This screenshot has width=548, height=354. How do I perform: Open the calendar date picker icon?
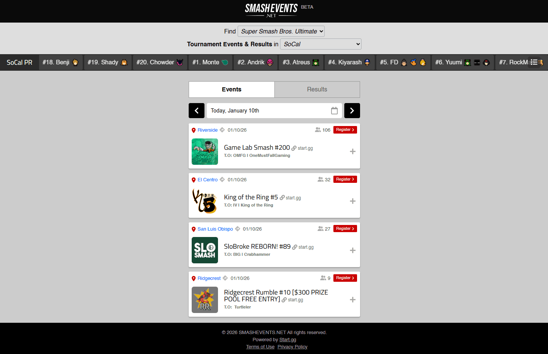334,111
